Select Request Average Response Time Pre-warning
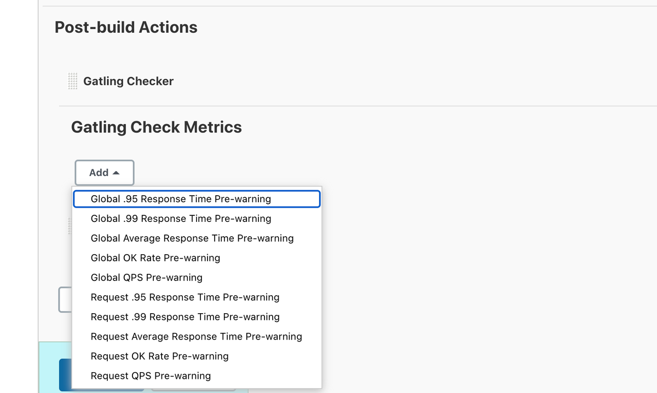The height and width of the screenshot is (393, 657). (197, 337)
